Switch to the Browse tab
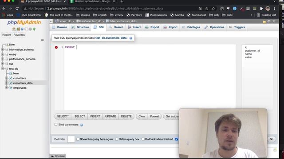This screenshot has height=159, width=284. [x=59, y=27]
